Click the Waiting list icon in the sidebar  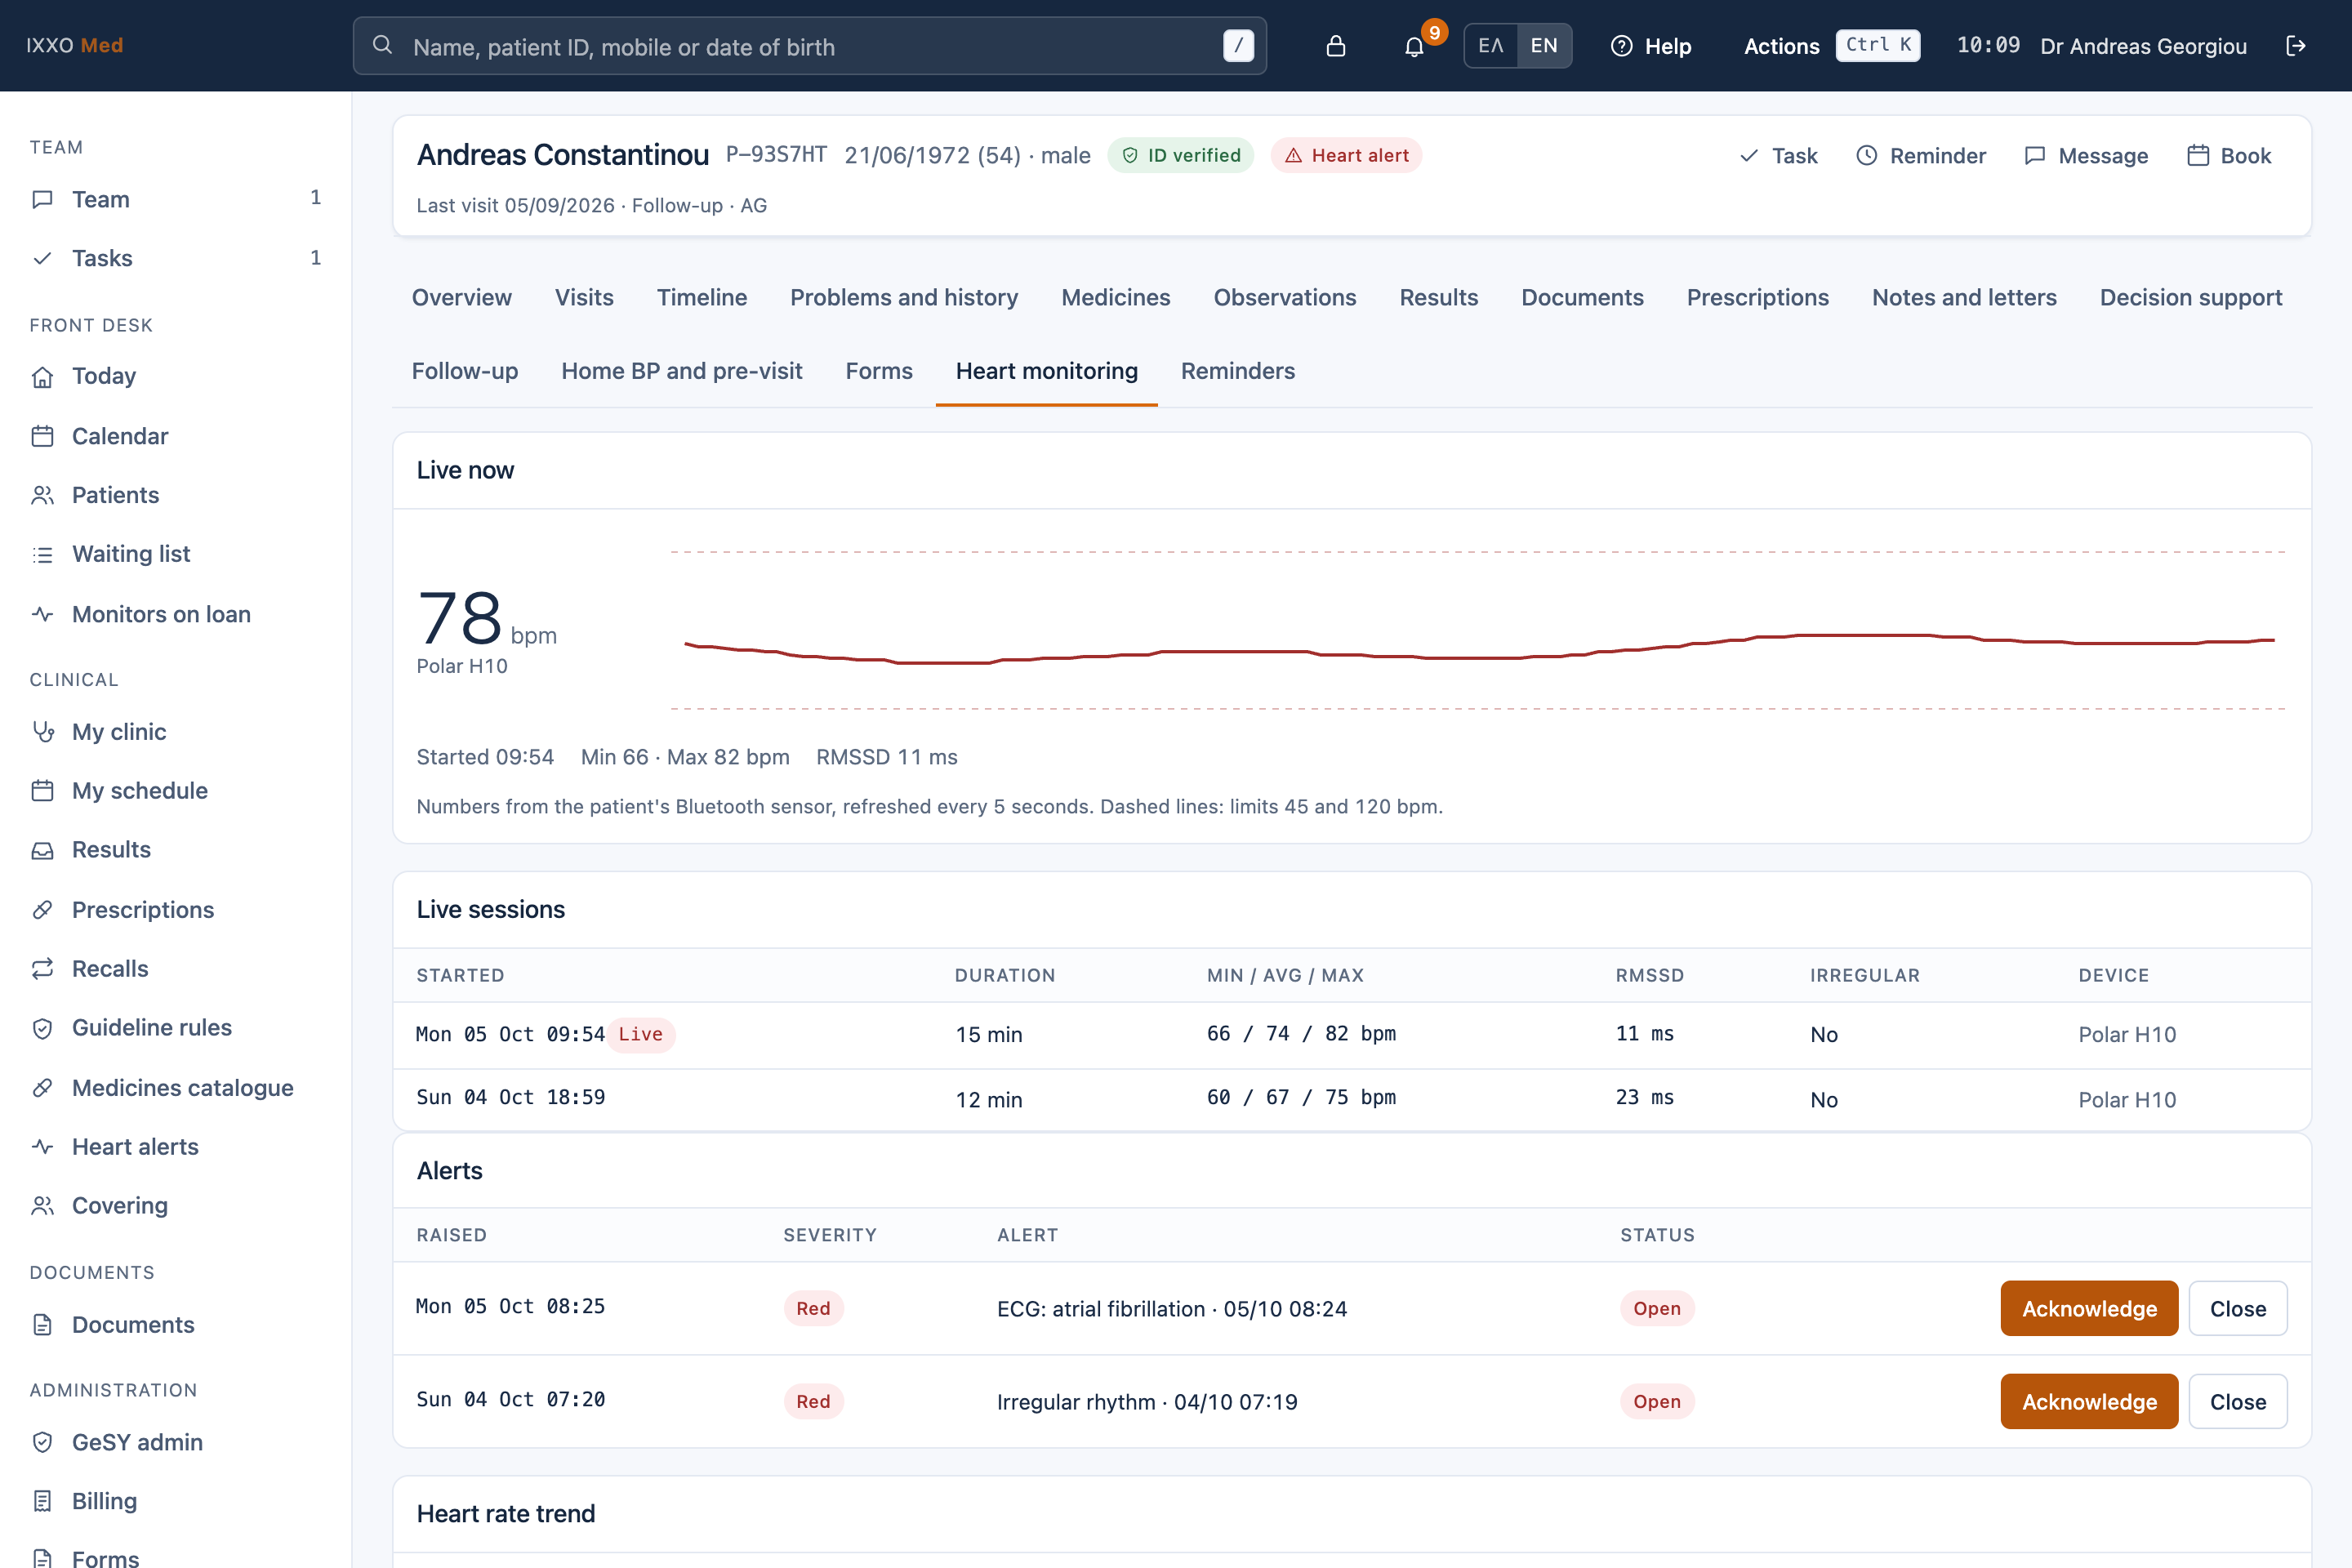[x=42, y=554]
